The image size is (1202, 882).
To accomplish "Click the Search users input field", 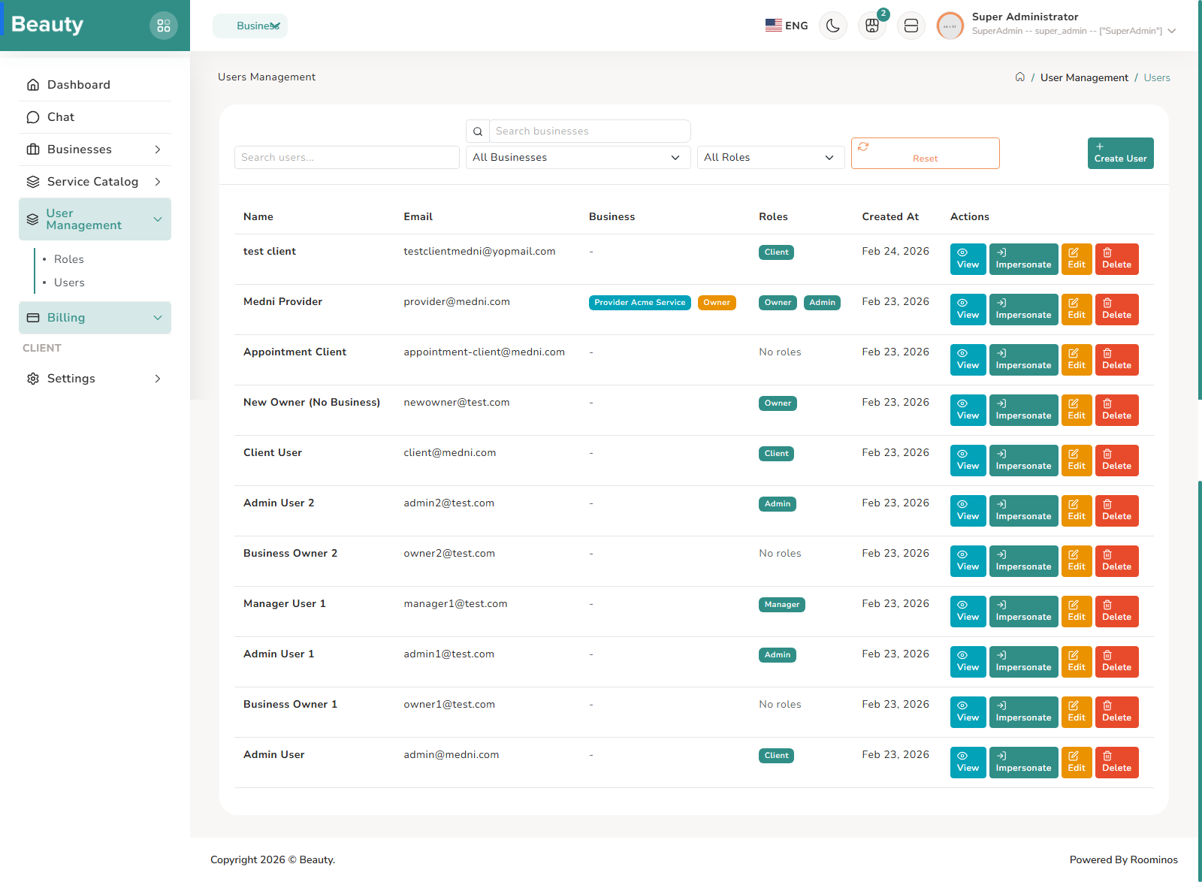I will pos(346,157).
